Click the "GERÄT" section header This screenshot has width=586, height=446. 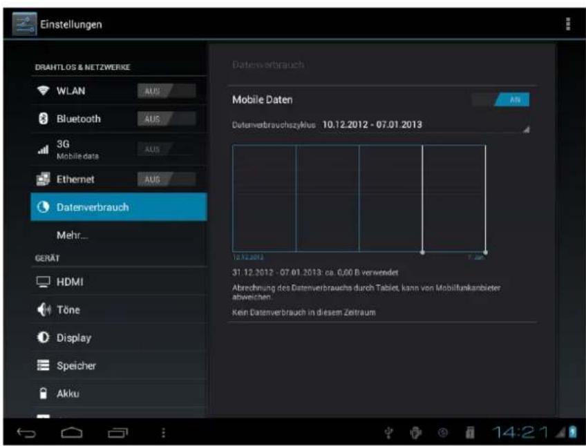(47, 258)
